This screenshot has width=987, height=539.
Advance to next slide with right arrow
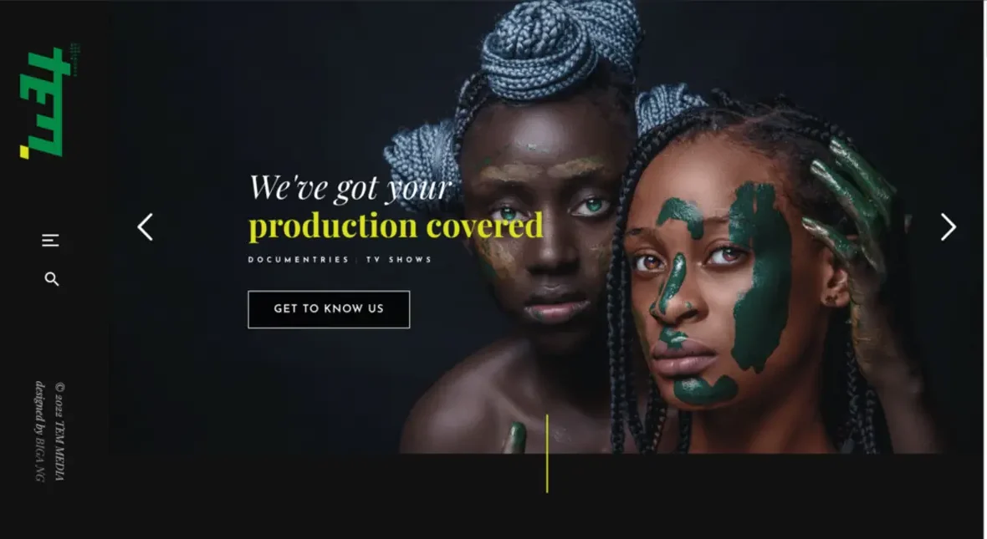(948, 227)
